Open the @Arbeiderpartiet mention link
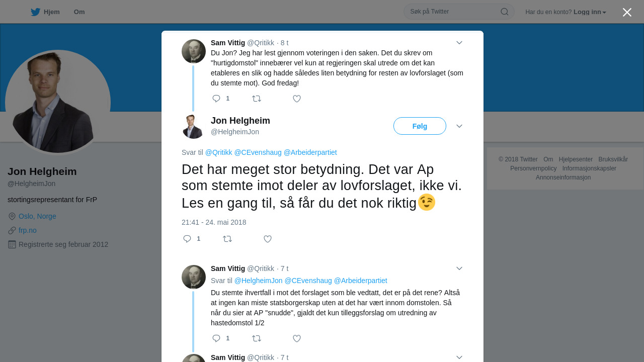Screen dimensions: 644x362 (x=310, y=152)
